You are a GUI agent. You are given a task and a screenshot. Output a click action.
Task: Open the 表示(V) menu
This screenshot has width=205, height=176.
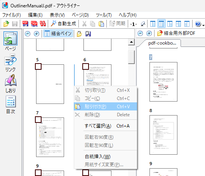[x=57, y=15]
